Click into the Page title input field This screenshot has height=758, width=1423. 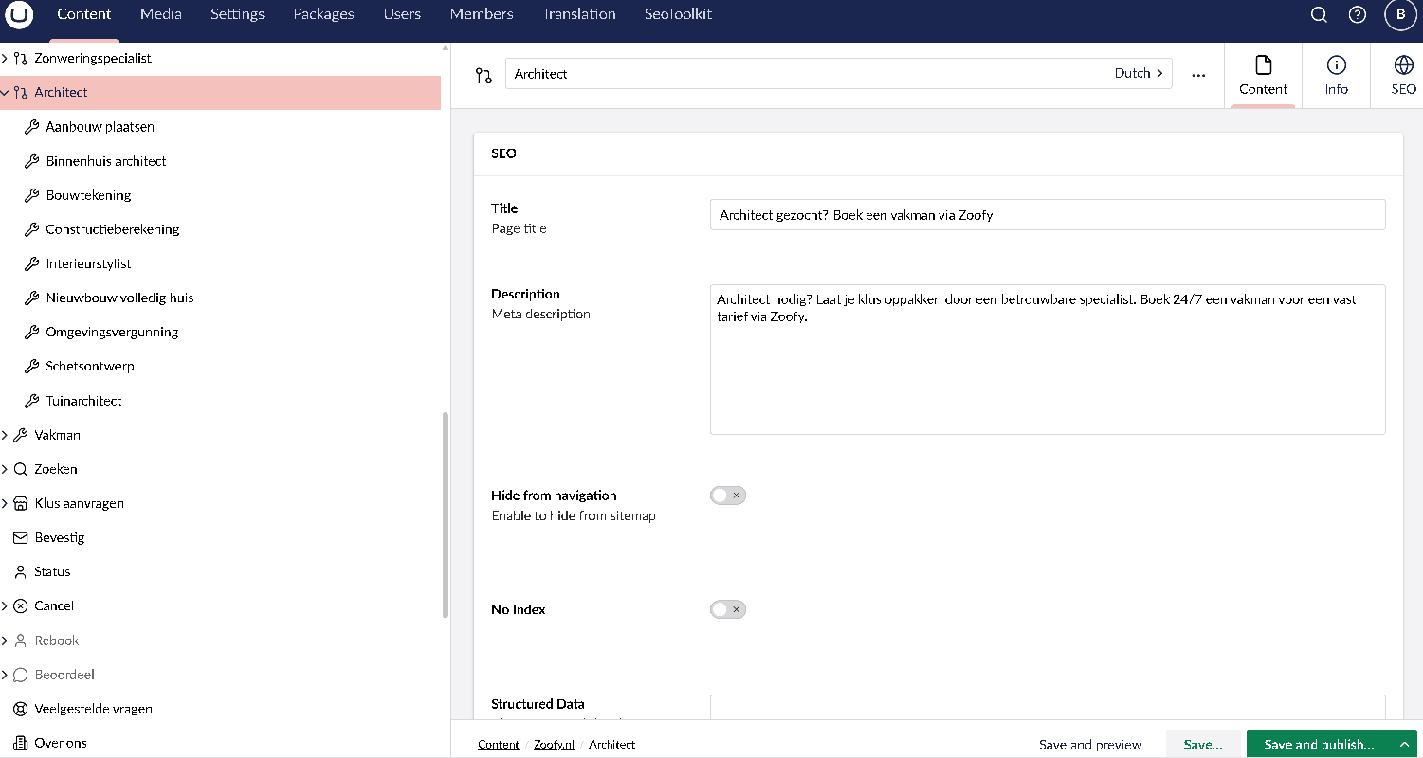pos(1047,215)
